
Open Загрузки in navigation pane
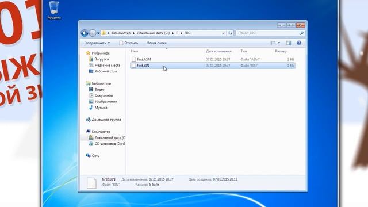click(102, 59)
